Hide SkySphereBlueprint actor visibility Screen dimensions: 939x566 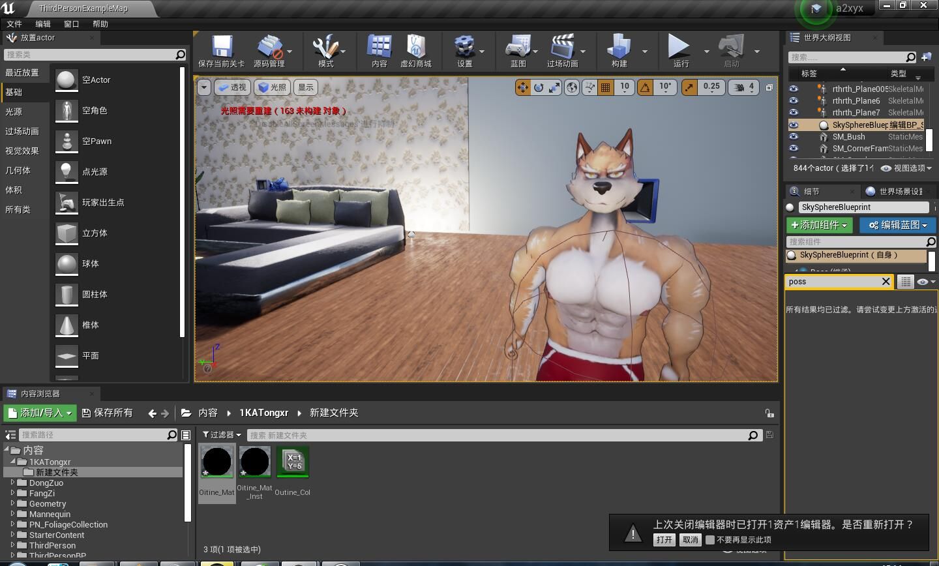pos(794,125)
